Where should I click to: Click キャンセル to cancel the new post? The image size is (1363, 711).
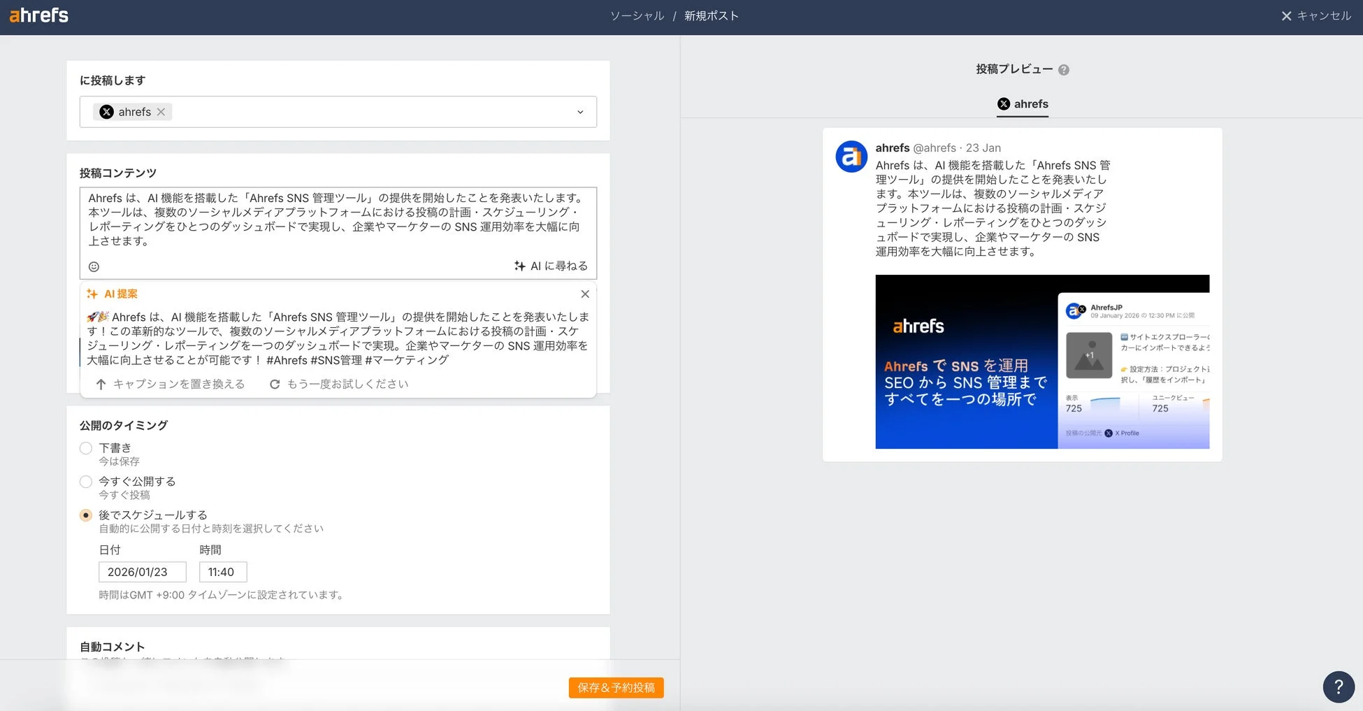1316,15
